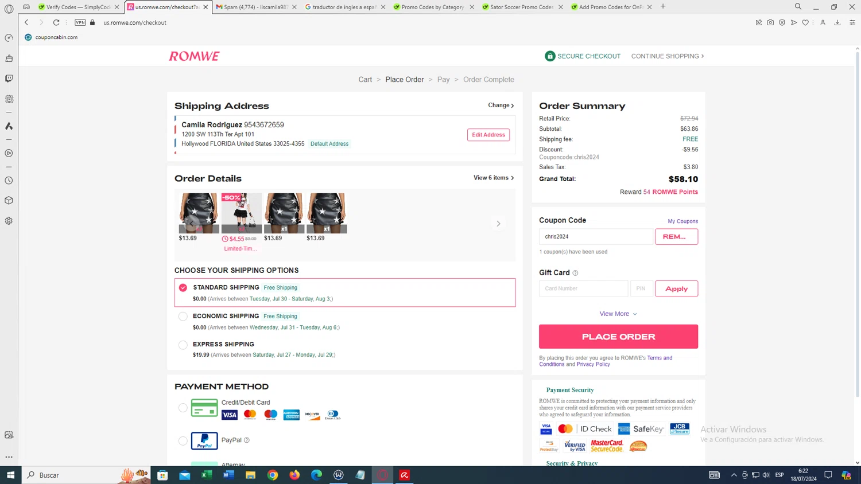Open the profile account icon in toolbar
This screenshot has width=861, height=484.
pos(823,22)
